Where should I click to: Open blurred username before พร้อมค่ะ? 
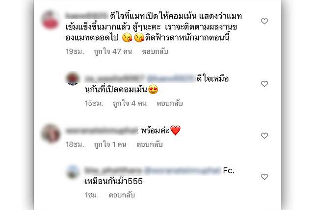click(x=102, y=131)
